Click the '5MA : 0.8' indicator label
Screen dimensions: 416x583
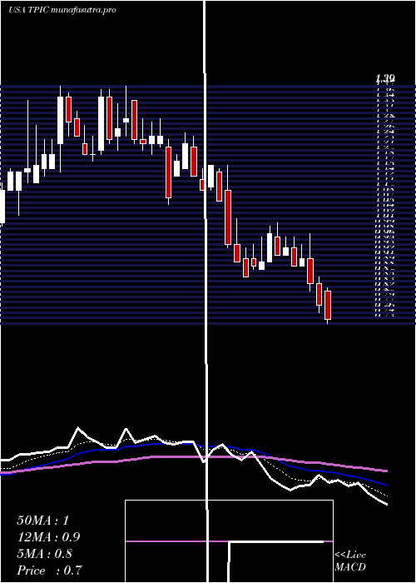click(x=45, y=554)
